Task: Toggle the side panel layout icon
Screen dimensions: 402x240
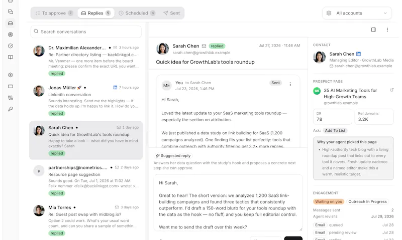Action: [373, 30]
